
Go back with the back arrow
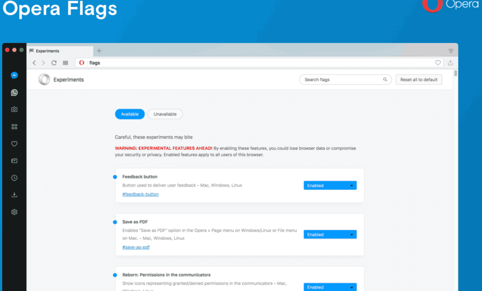(34, 63)
